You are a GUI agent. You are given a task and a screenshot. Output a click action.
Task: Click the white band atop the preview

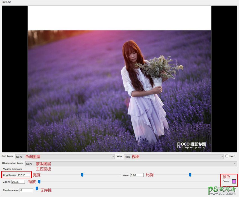click(119, 18)
